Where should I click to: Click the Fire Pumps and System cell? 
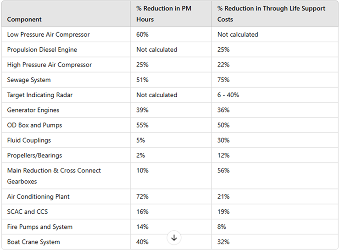(x=39, y=227)
